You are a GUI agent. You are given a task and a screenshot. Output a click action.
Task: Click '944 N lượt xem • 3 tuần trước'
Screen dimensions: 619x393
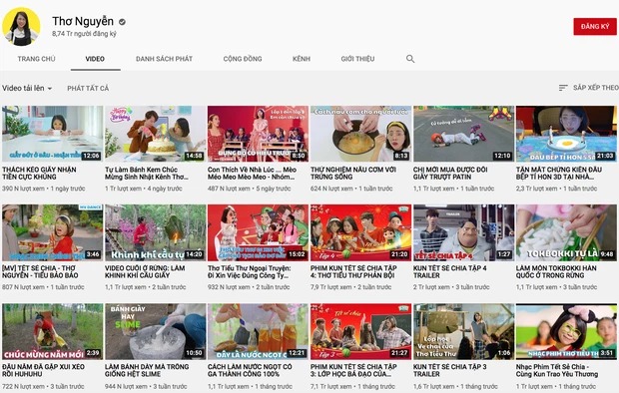coord(146,386)
